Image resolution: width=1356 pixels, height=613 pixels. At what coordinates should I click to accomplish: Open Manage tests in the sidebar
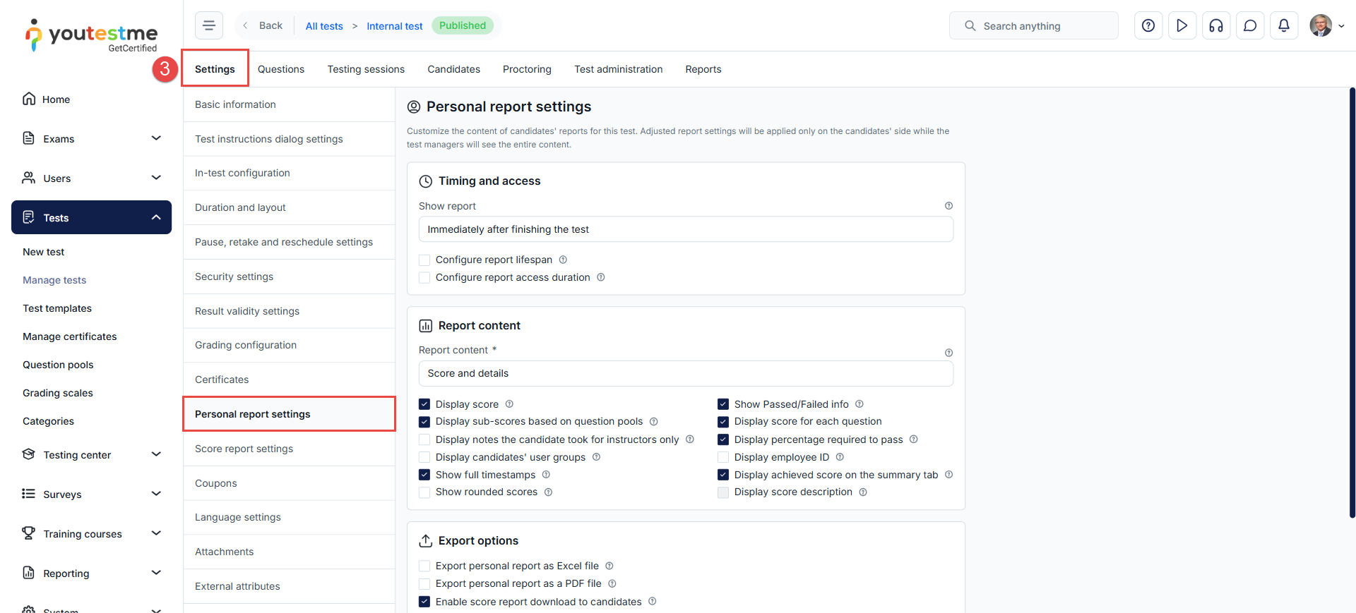pos(54,280)
